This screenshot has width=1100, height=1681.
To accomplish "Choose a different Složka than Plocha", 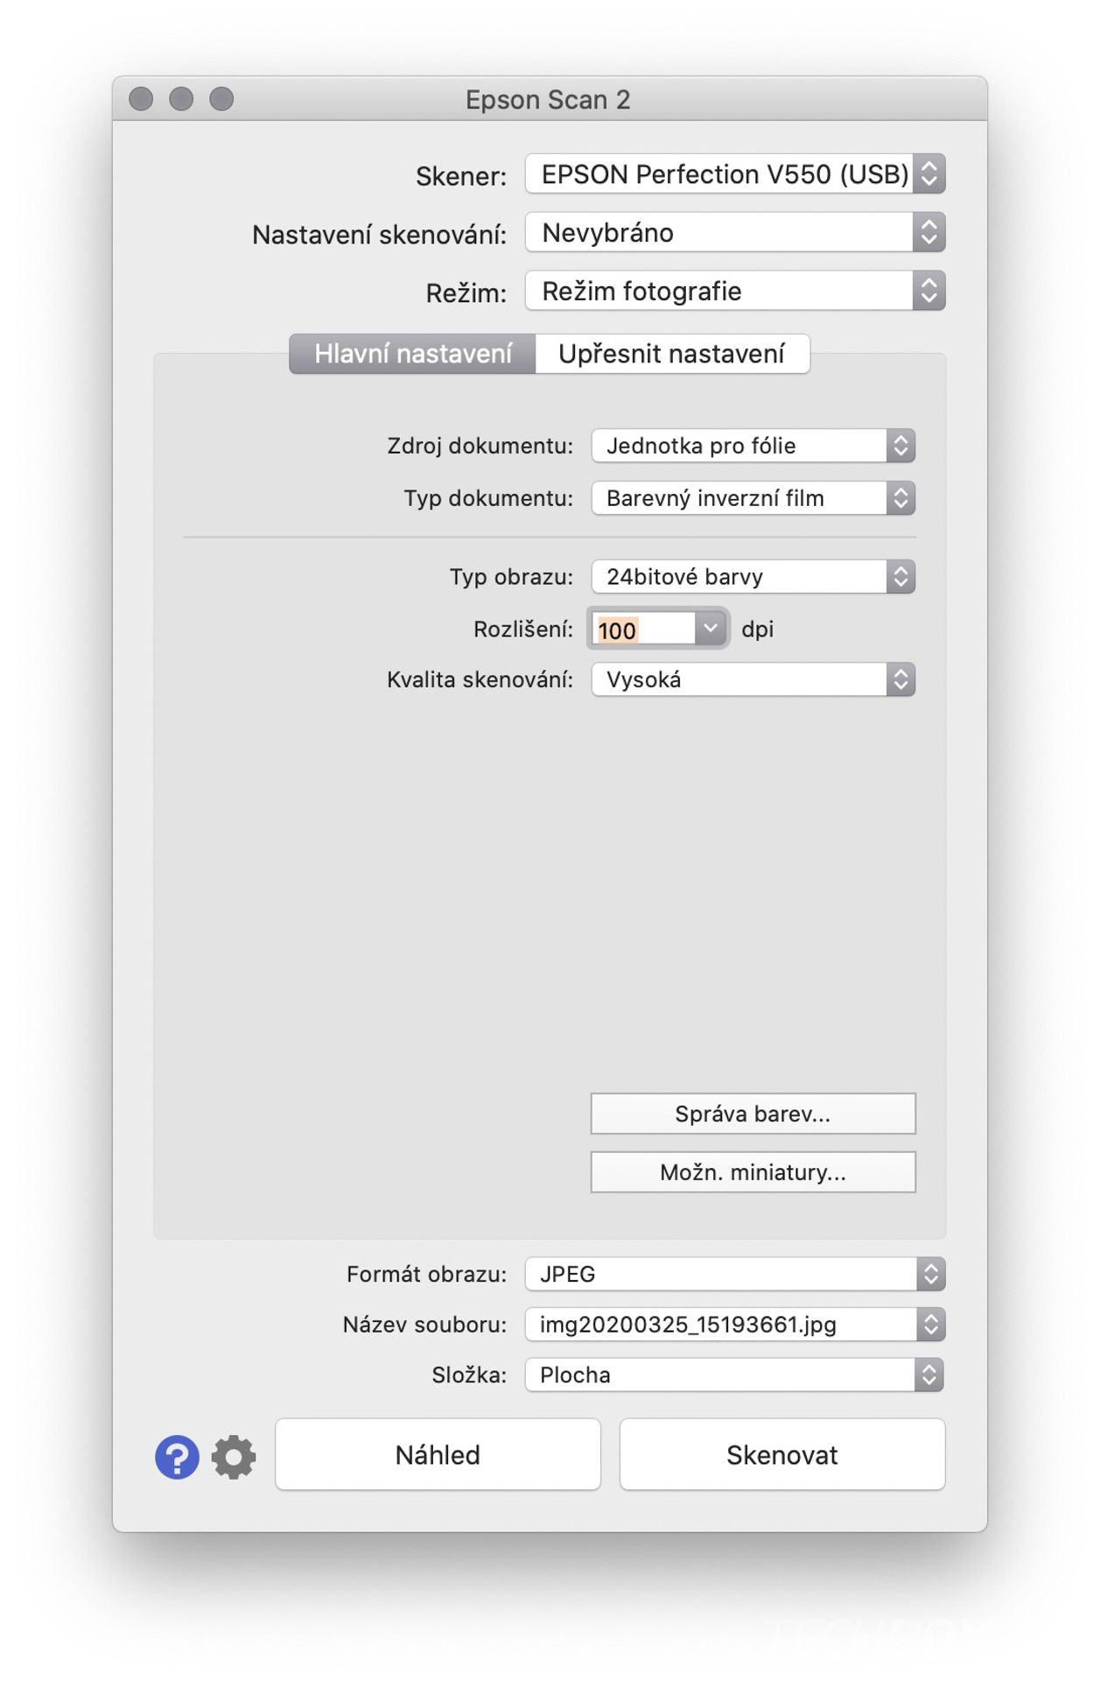I will coord(735,1375).
